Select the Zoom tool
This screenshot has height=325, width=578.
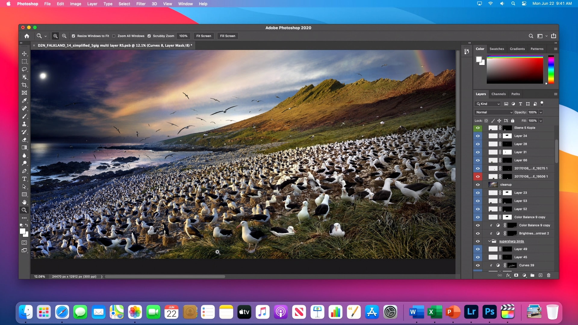tap(24, 210)
